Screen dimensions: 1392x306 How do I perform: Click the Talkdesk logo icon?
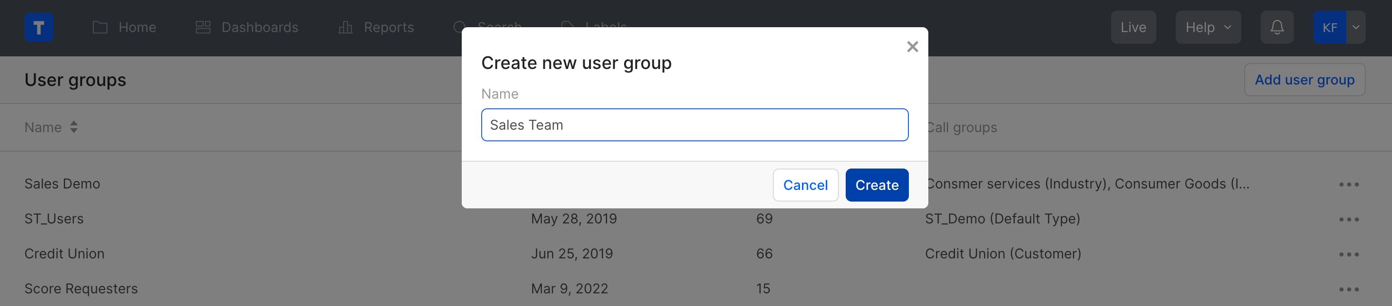point(38,27)
